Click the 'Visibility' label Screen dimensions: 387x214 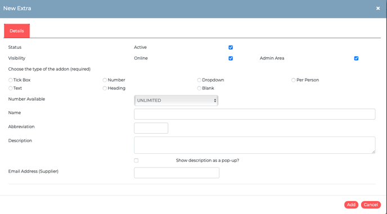click(x=17, y=58)
